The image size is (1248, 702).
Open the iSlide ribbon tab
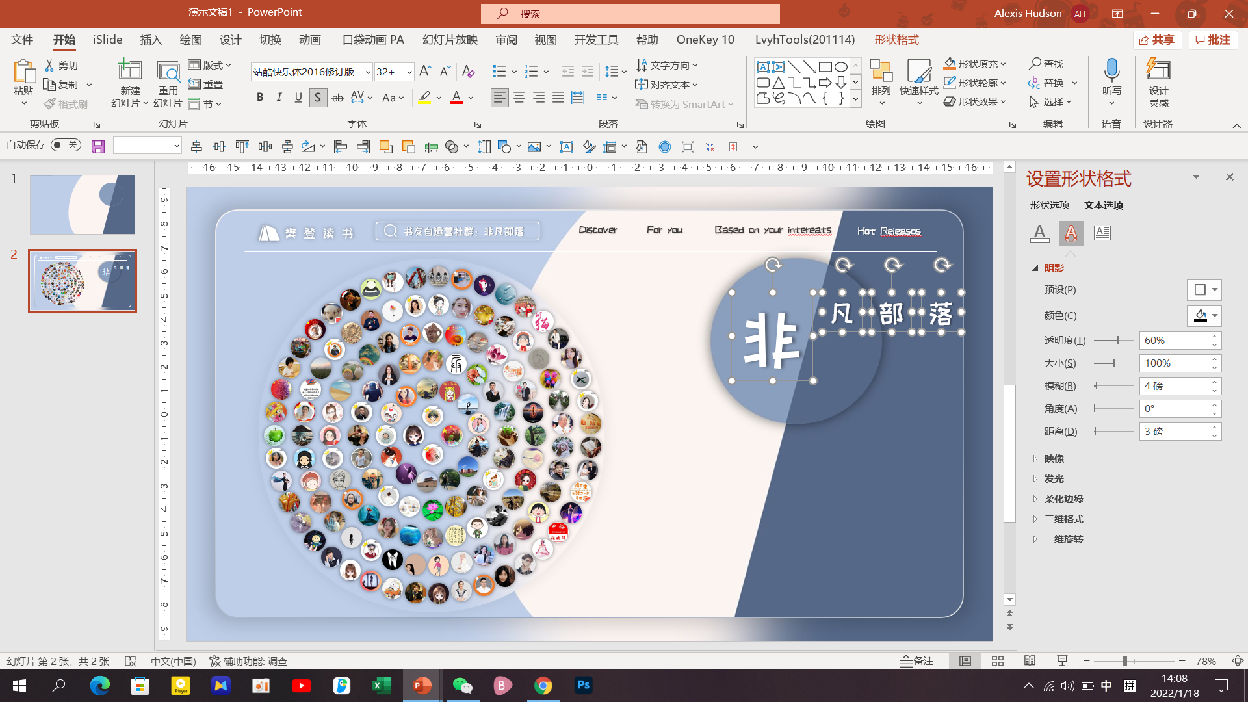point(107,40)
